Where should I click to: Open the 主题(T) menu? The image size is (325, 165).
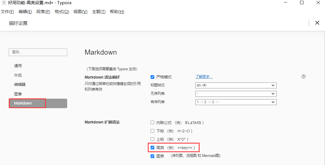[x=99, y=12]
